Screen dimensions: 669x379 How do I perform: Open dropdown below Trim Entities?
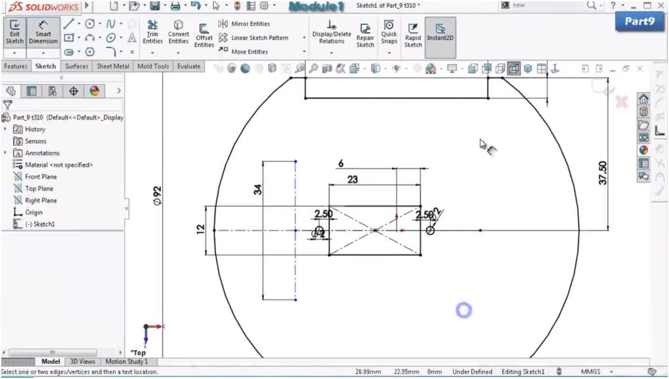(152, 53)
